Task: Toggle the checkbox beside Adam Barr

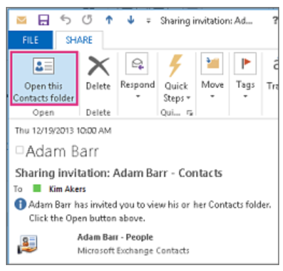Action: 19,150
